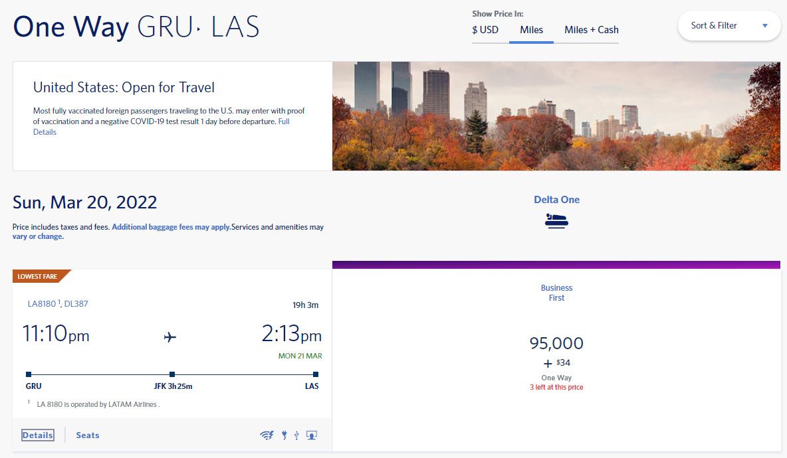
Task: Click the 'Sun, Mar 20, 2022' date heading
Action: [x=85, y=202]
